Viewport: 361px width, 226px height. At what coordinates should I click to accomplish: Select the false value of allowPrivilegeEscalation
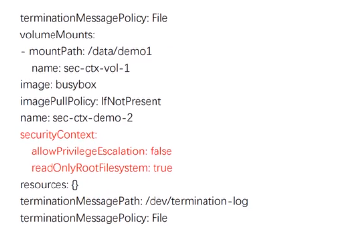[x=161, y=151]
